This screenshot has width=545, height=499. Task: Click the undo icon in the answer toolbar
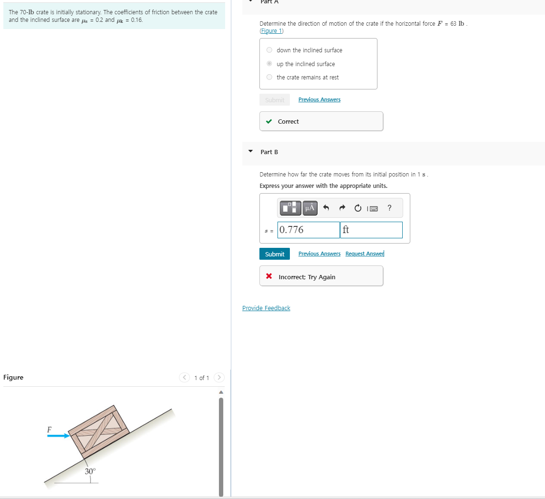tap(326, 208)
